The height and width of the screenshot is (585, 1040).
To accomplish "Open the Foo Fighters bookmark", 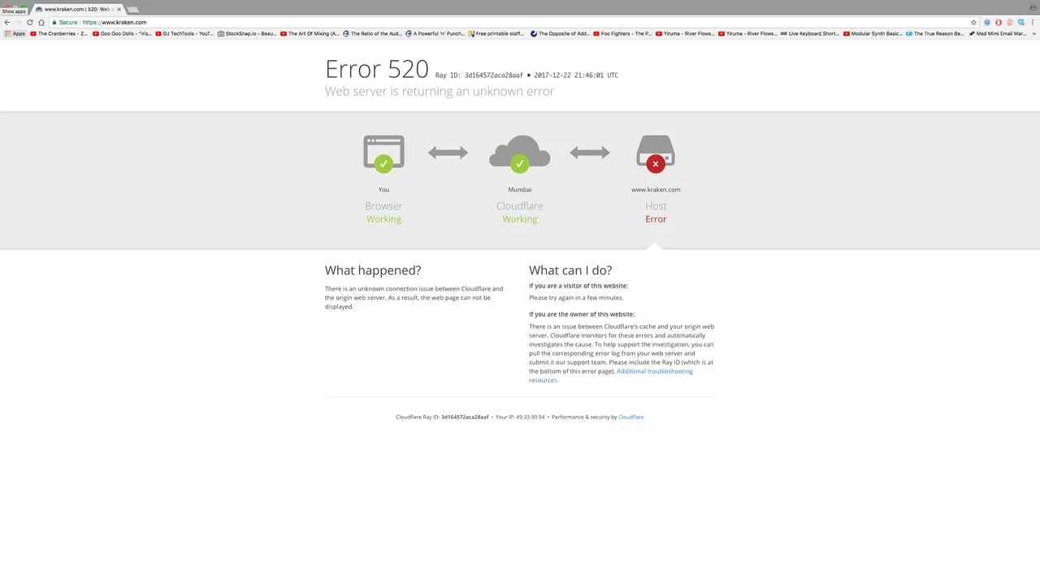I will coord(622,33).
